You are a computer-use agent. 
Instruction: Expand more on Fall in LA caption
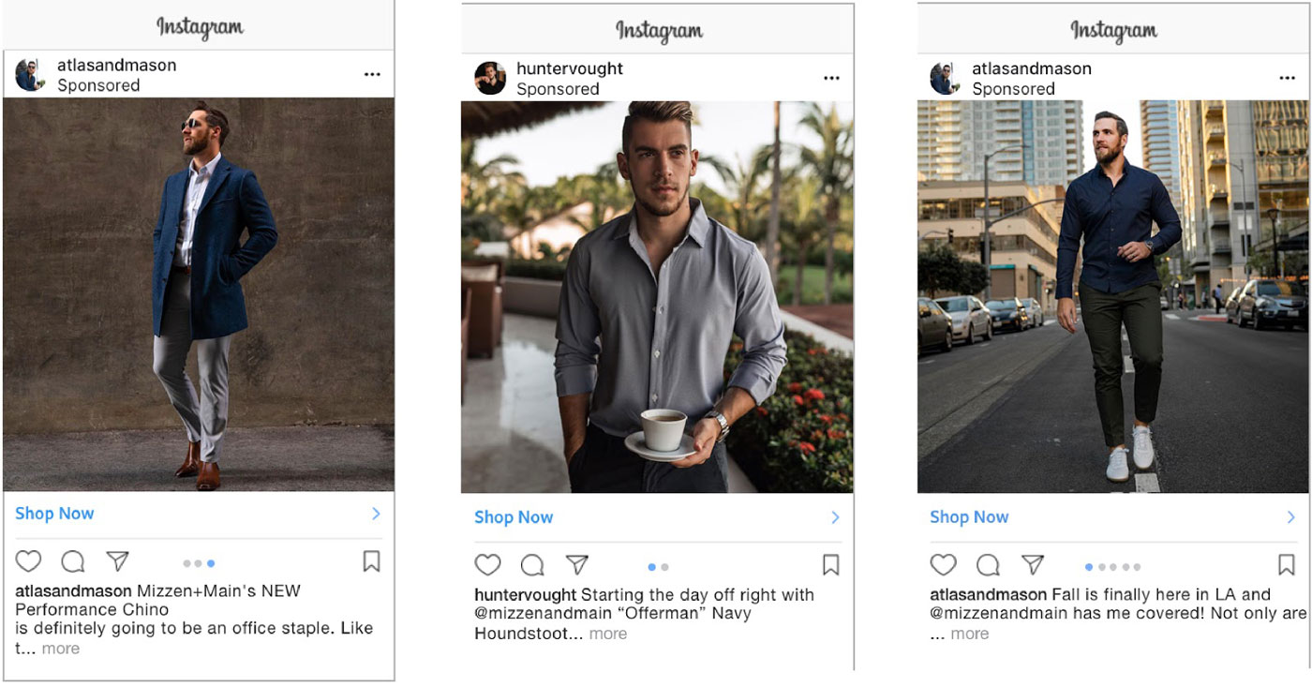point(969,634)
